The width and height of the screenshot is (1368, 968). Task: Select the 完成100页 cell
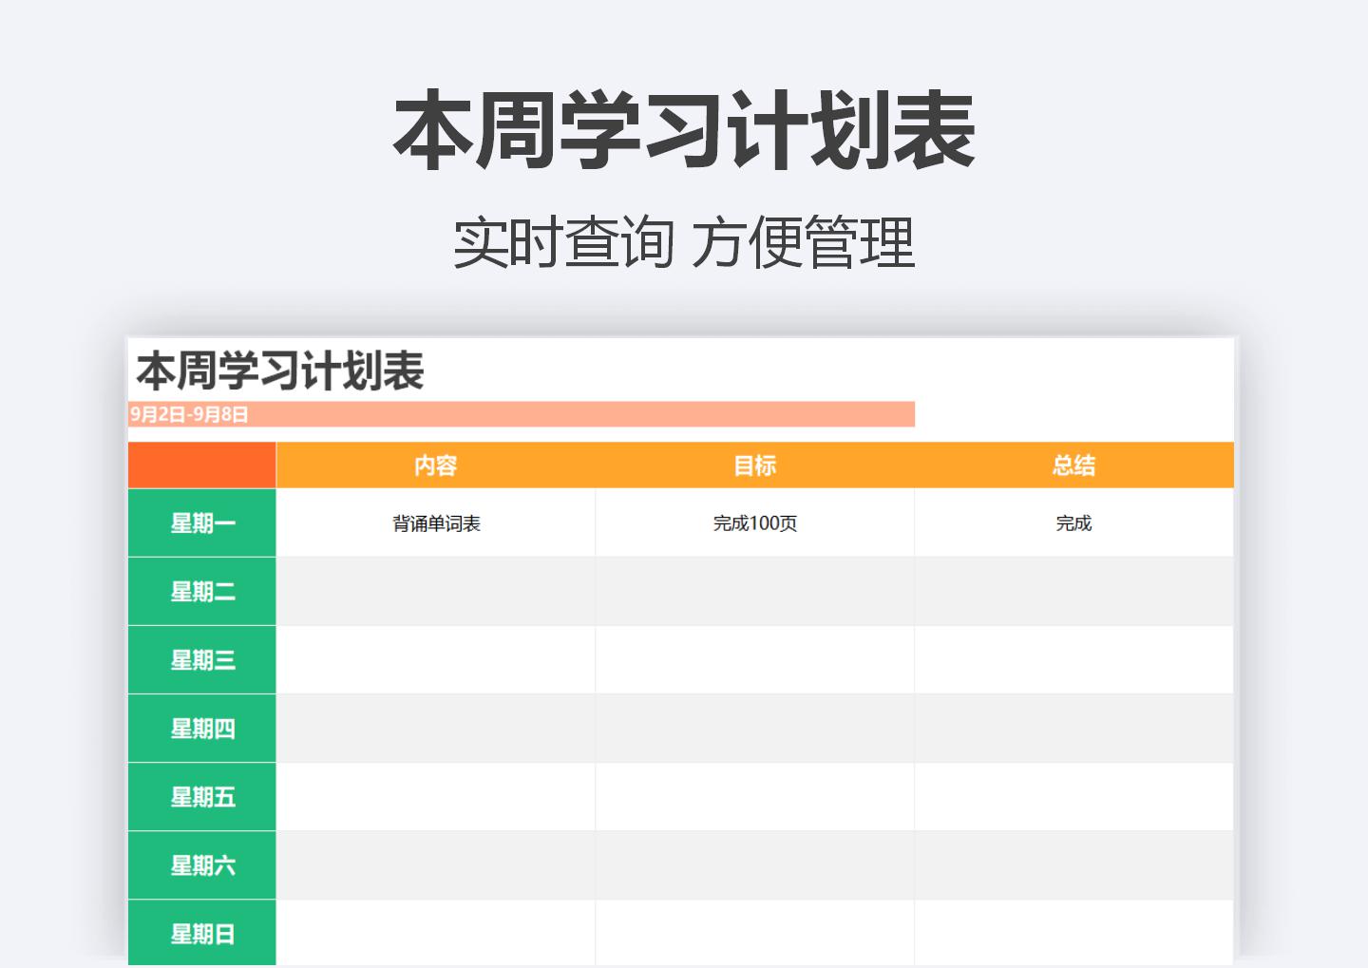[753, 522]
